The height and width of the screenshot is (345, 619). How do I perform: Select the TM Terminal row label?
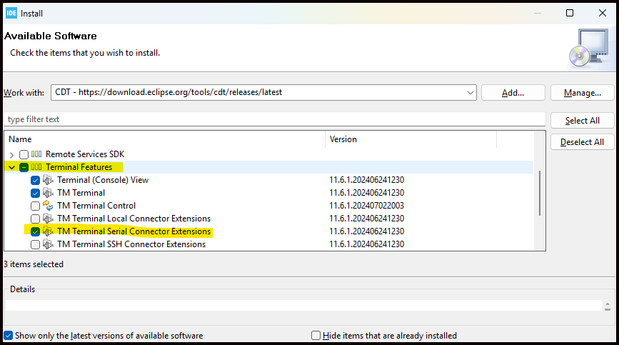coord(81,193)
